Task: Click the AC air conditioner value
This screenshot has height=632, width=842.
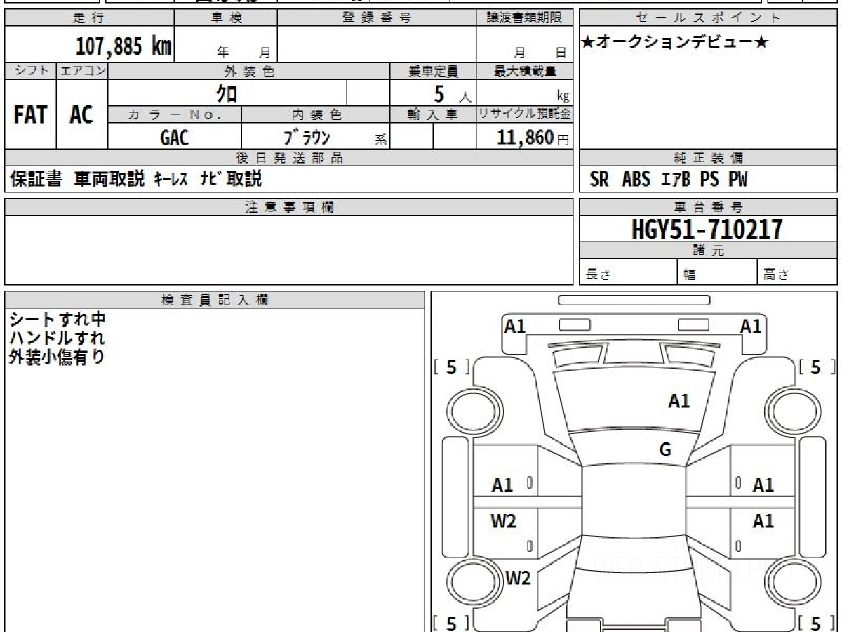Action: pyautogui.click(x=81, y=115)
